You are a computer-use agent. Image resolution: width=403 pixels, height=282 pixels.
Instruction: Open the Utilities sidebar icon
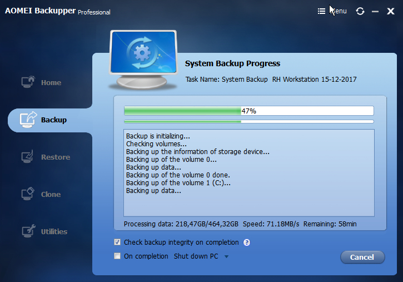(28, 231)
